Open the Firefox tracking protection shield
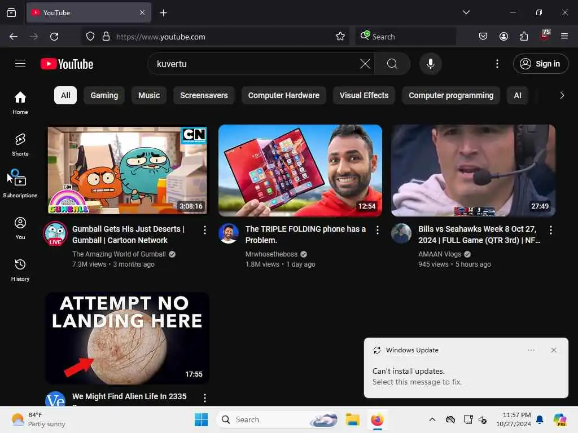578x433 pixels. coord(90,37)
